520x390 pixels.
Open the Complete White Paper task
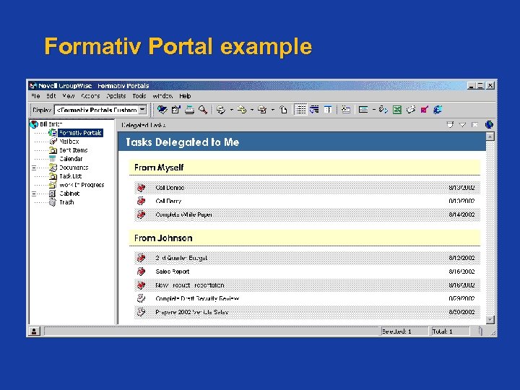[183, 214]
